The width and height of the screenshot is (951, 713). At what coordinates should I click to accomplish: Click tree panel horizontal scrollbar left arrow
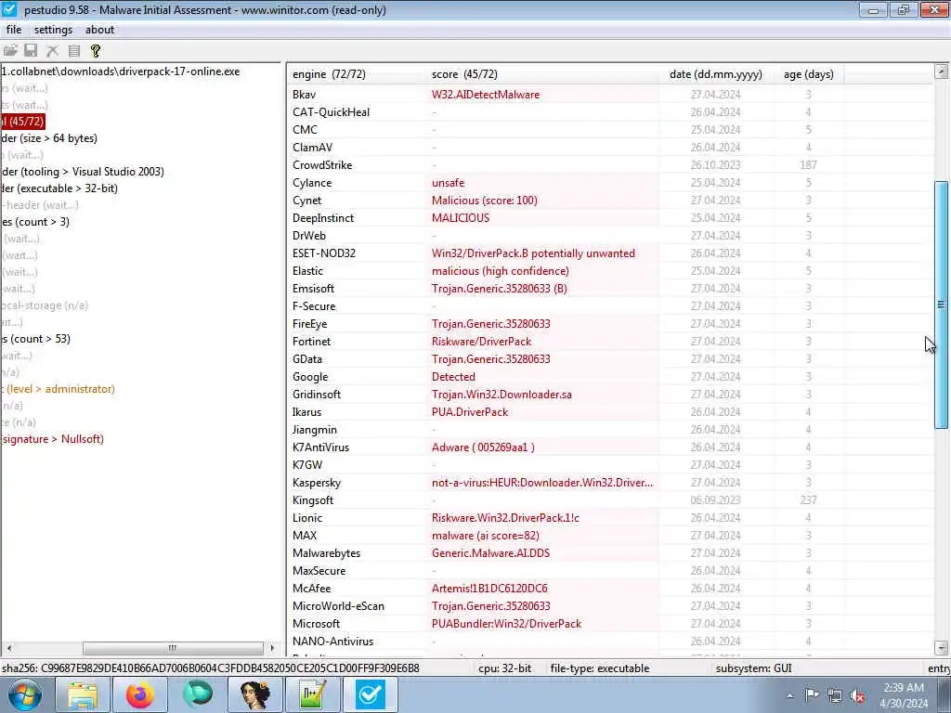point(9,648)
